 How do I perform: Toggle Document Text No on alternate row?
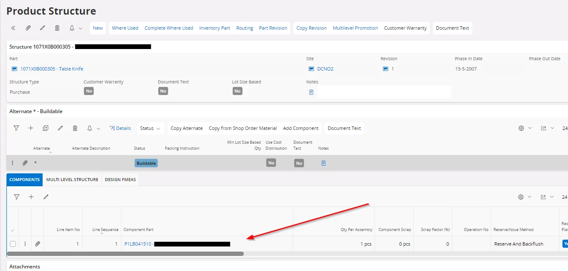pyautogui.click(x=299, y=163)
